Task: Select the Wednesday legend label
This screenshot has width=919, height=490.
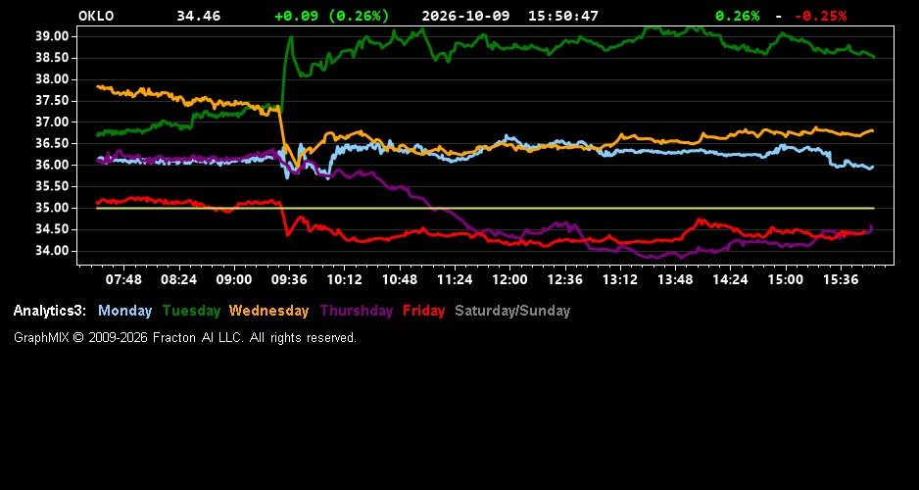Action: pos(269,312)
